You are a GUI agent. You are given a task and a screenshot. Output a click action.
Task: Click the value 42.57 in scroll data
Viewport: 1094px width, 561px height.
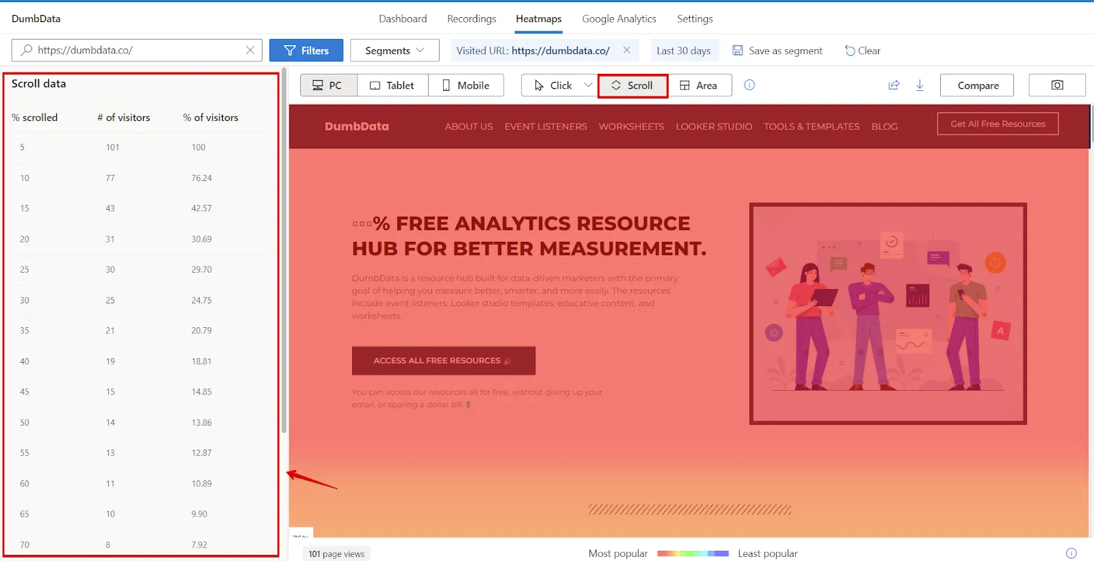pyautogui.click(x=202, y=208)
